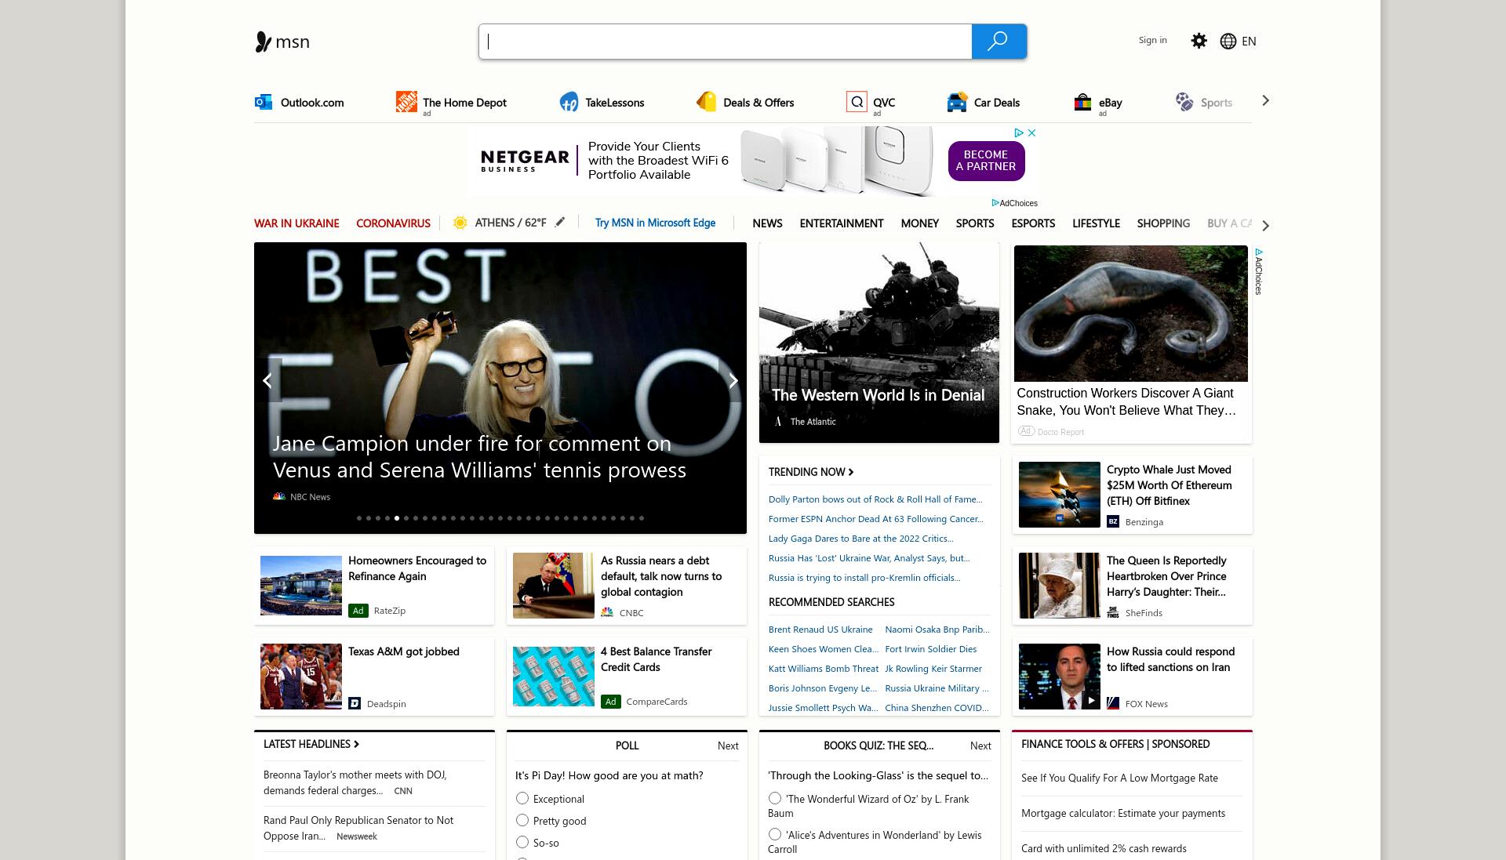
Task: Open the MONEY tab
Action: click(x=919, y=223)
